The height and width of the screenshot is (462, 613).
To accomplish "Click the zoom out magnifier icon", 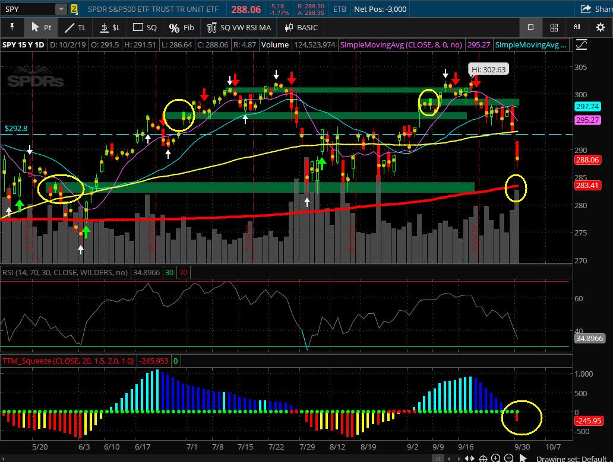I will click(x=508, y=458).
